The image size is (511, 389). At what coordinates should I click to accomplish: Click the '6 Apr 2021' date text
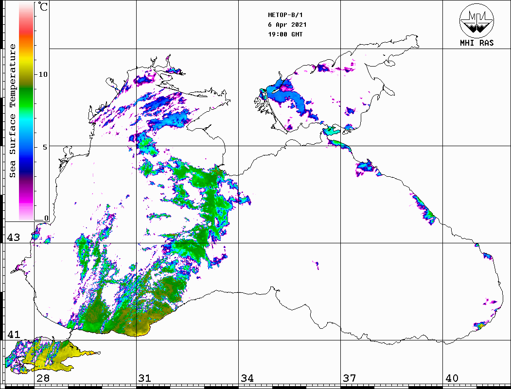click(x=287, y=25)
